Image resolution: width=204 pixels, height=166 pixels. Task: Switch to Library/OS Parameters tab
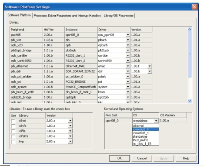tap(119, 16)
